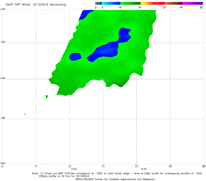Click the '4:24' swath time below longitude 20
Viewport: 206px width, 181px height.
(x=144, y=169)
